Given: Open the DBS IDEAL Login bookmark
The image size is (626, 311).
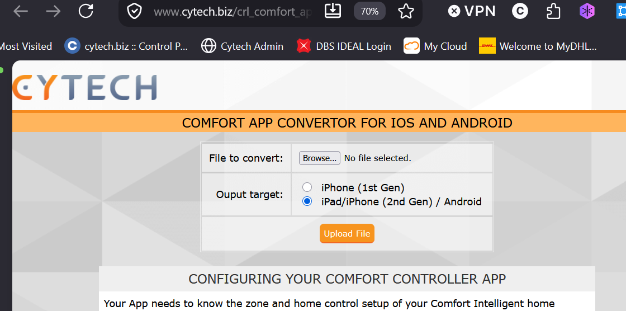Looking at the screenshot, I should [x=344, y=46].
